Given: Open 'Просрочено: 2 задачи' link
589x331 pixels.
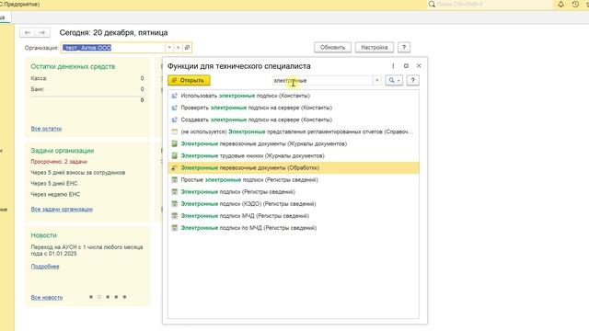Looking at the screenshot, I should [x=59, y=162].
